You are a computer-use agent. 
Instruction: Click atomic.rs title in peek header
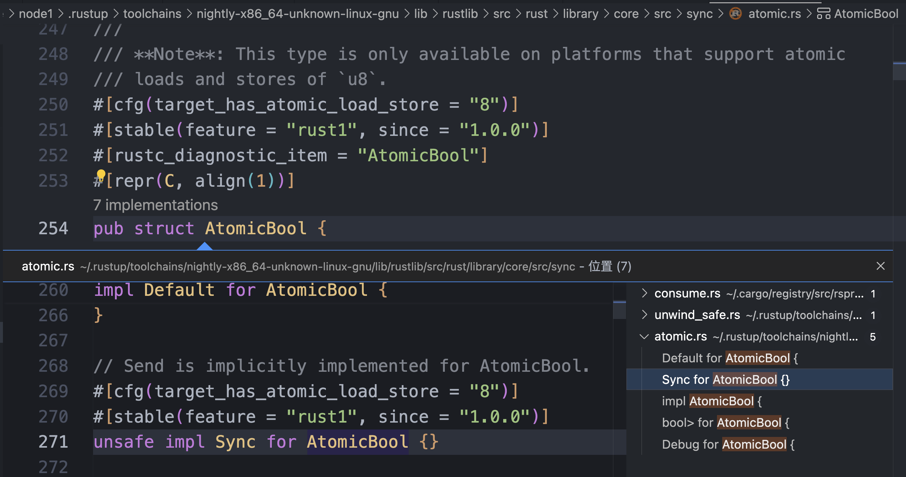[x=48, y=266]
